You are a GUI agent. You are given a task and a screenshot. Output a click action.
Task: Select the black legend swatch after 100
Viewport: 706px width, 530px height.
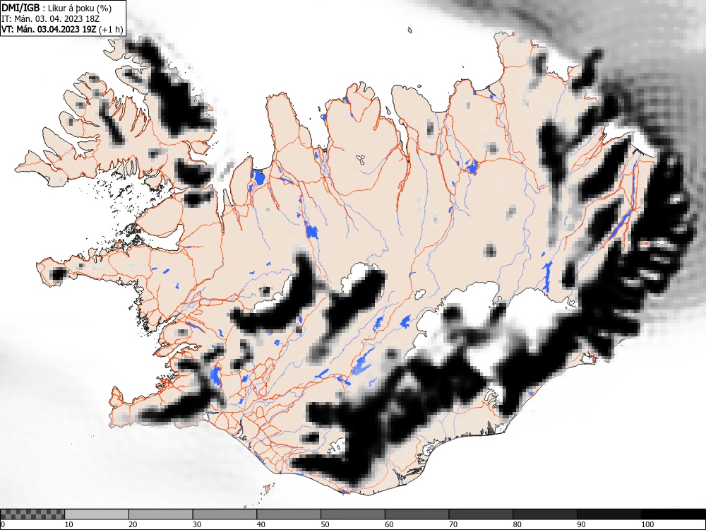pyautogui.click(x=673, y=514)
